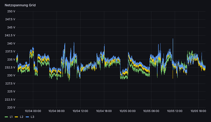
Task: Click the 250 V axis label
Action: click(11, 12)
